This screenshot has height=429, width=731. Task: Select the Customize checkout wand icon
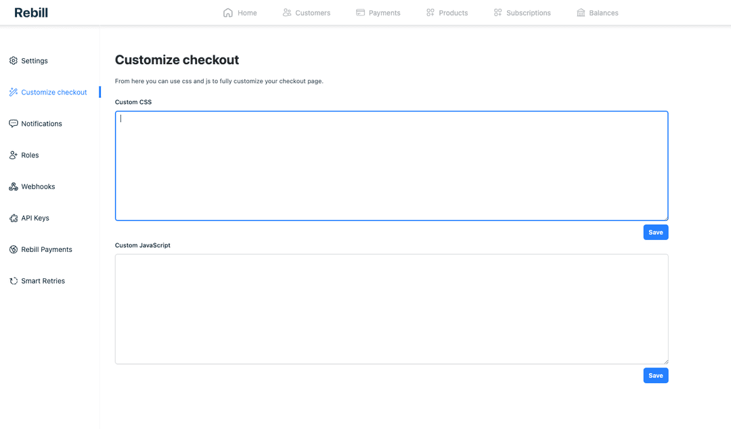[x=13, y=92]
